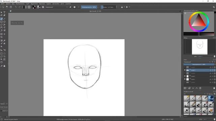Toggle visibility of blank white thumbnail layer

185,79
